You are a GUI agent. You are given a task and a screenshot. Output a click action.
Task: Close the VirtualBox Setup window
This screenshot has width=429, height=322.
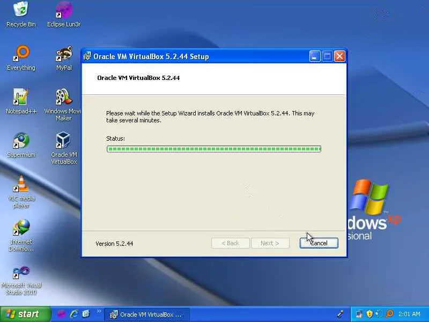(339, 56)
